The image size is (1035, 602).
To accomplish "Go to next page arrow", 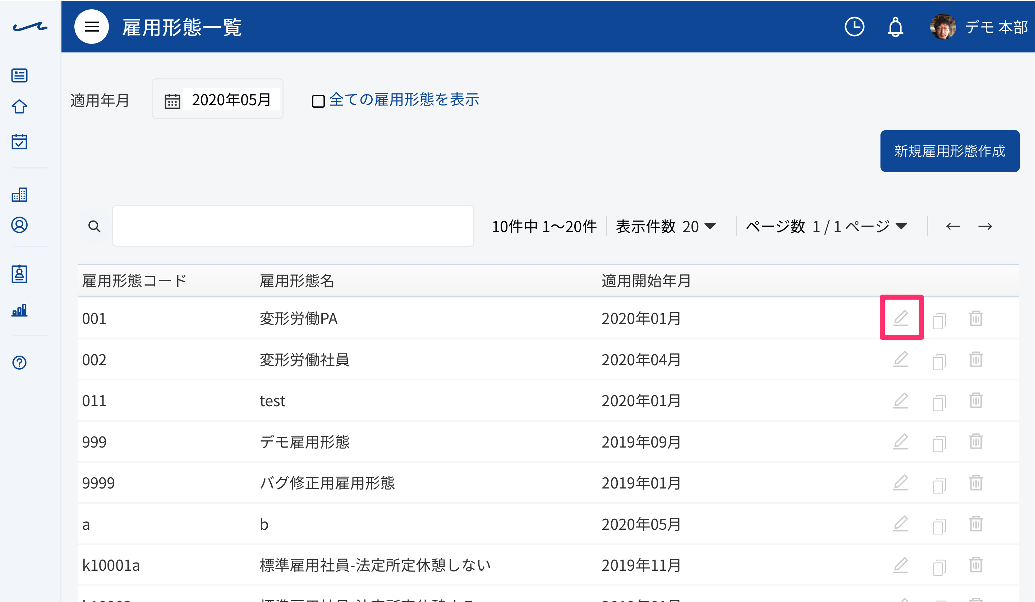I will tap(985, 226).
